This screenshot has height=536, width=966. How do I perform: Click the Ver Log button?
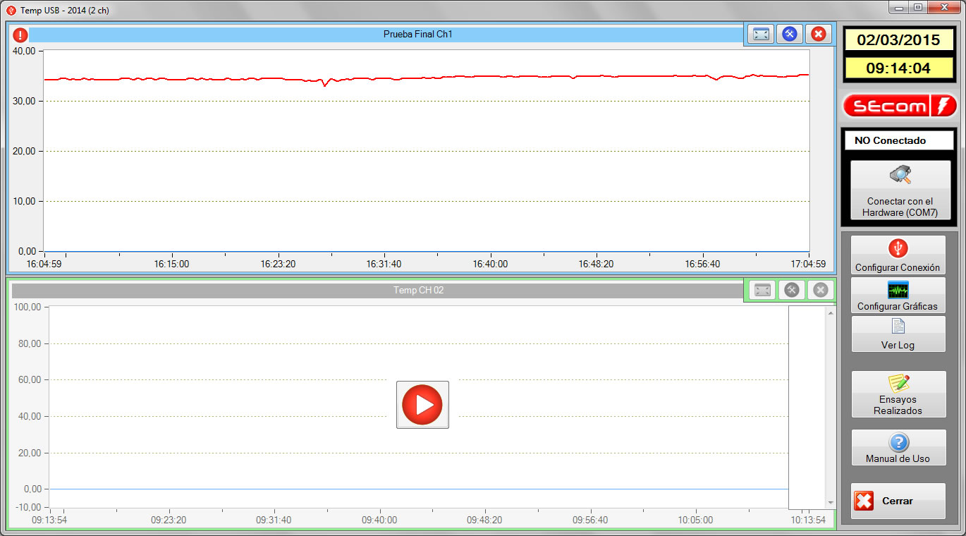(898, 334)
